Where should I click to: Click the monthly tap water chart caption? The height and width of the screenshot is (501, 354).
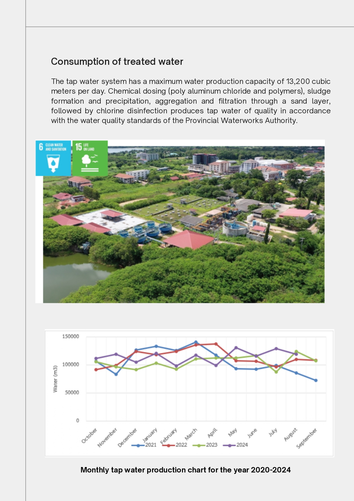pos(185,470)
